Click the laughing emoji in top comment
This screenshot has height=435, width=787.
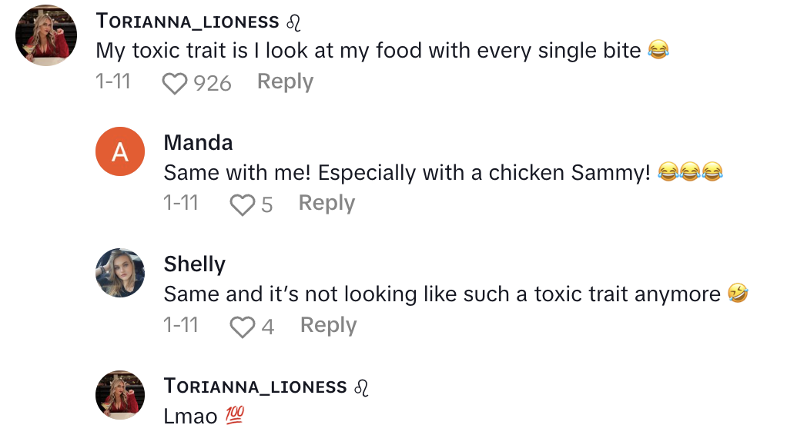coord(658,51)
